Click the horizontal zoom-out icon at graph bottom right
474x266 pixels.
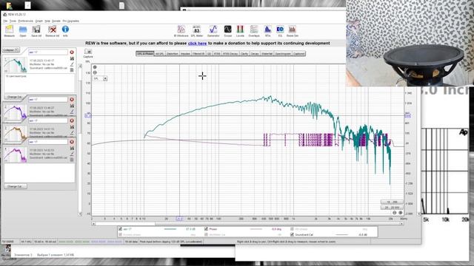394,213
